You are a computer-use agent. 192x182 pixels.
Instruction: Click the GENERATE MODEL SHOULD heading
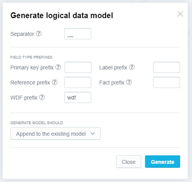coord(37,123)
